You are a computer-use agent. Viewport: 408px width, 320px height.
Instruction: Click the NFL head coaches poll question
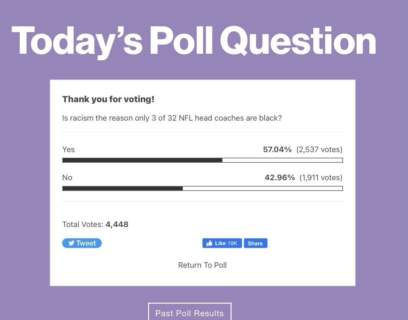point(172,118)
